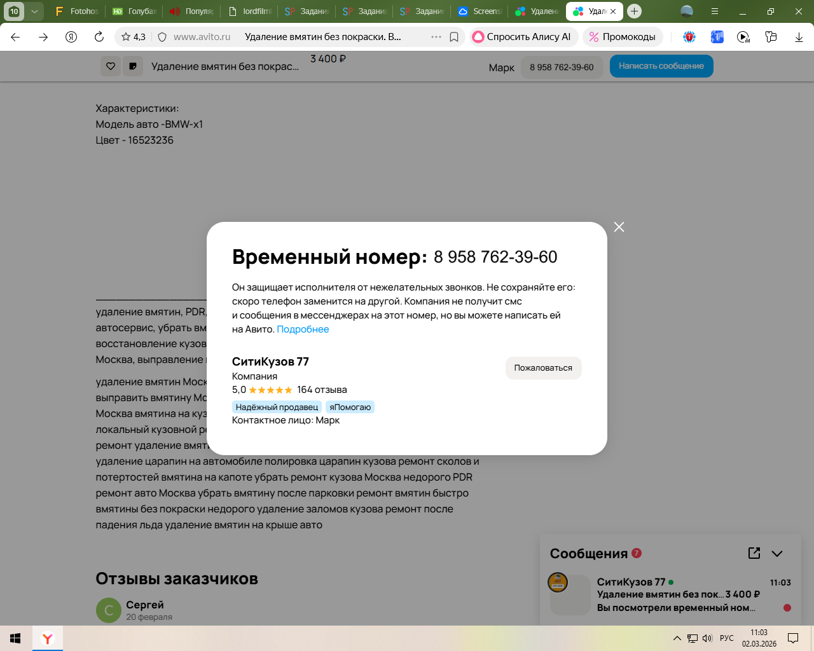Click the blue extension icon in the toolbar
Image resolution: width=814 pixels, height=651 pixels.
click(717, 37)
